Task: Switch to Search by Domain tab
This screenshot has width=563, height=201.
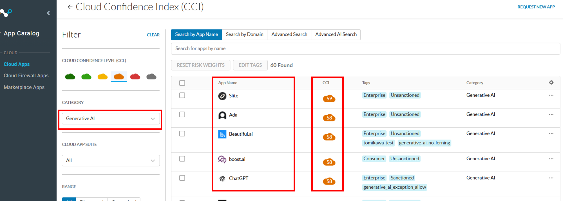Action: click(245, 34)
